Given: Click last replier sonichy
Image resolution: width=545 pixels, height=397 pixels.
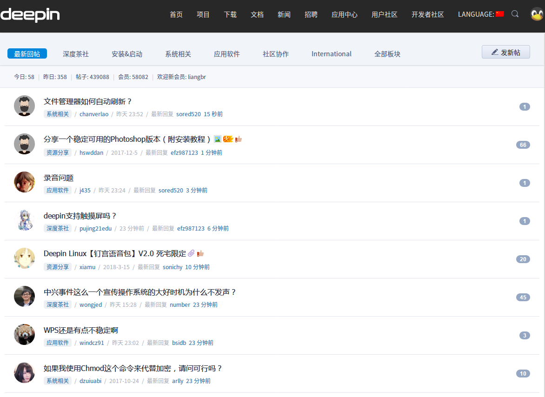Looking at the screenshot, I should 173,267.
